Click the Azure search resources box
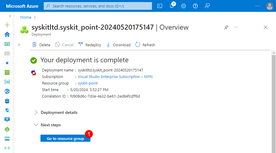 point(98,6)
